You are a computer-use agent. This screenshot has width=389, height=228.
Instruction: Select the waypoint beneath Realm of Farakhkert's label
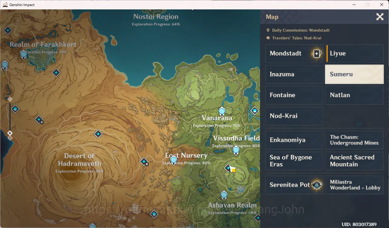(x=23, y=55)
